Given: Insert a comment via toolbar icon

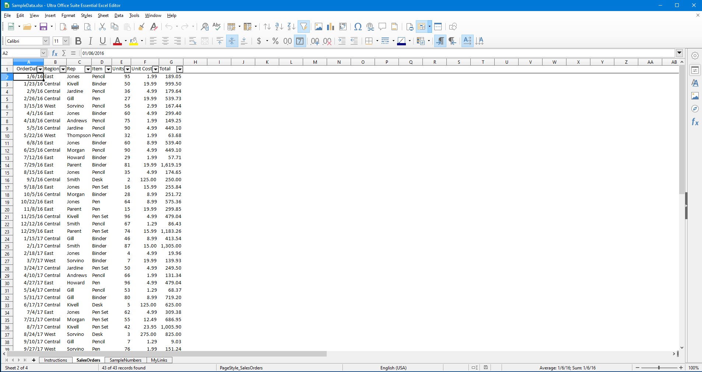Looking at the screenshot, I should 382,27.
